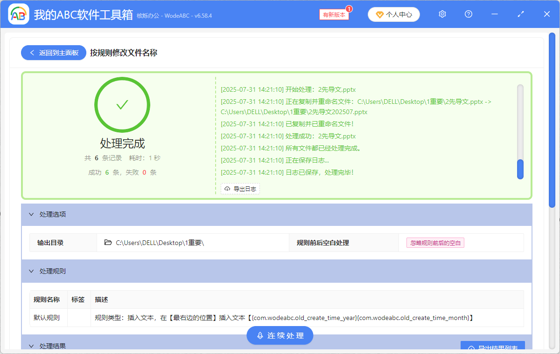Click the microphone icon inside 连续处理
The height and width of the screenshot is (354, 560).
coord(259,335)
